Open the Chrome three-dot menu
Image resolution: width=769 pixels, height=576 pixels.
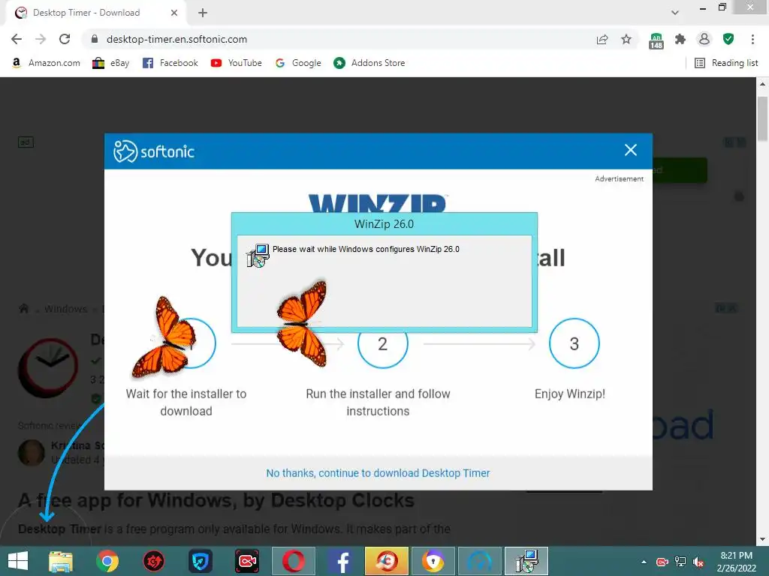point(752,39)
